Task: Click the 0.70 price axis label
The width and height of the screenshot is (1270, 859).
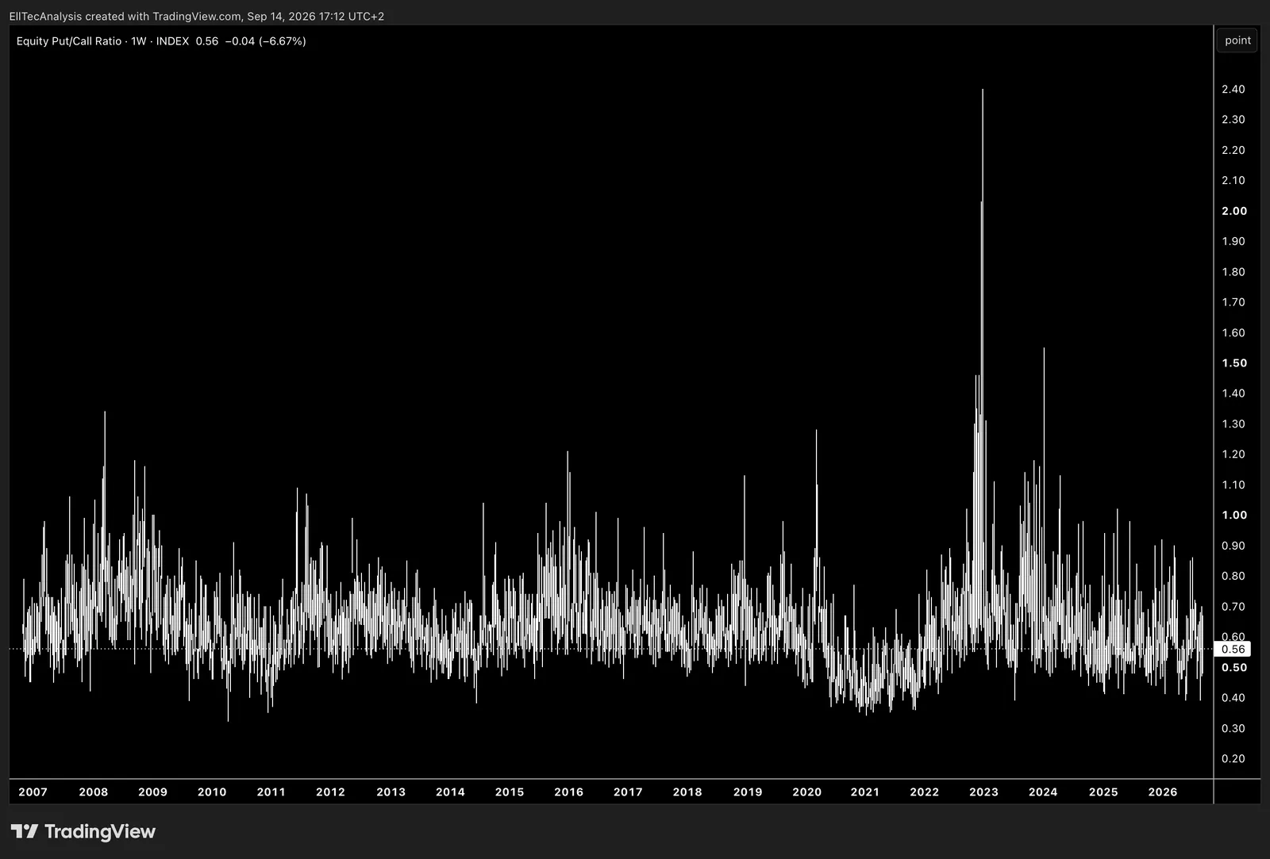Action: (1233, 606)
